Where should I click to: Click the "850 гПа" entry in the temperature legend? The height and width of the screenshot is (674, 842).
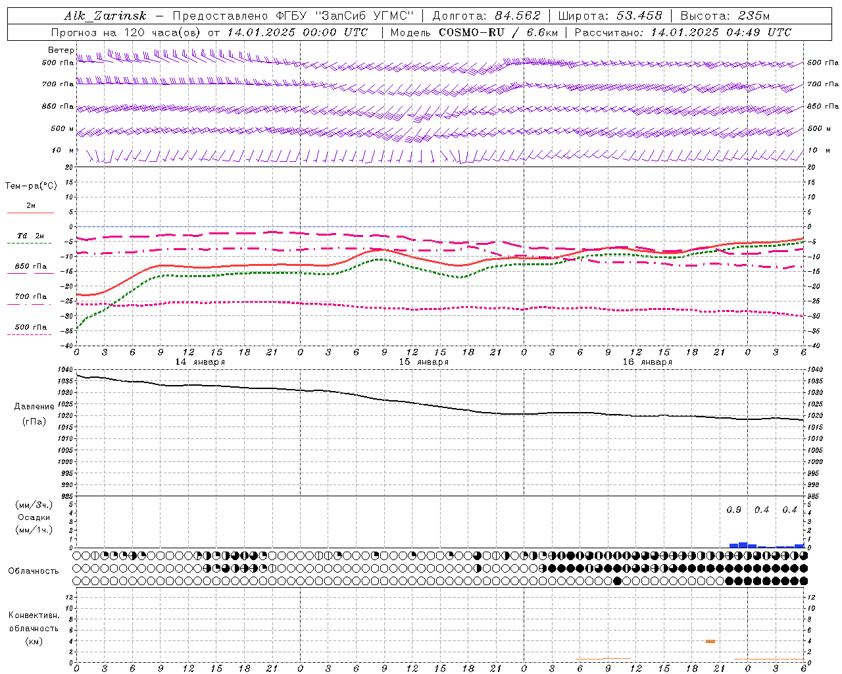pos(30,267)
